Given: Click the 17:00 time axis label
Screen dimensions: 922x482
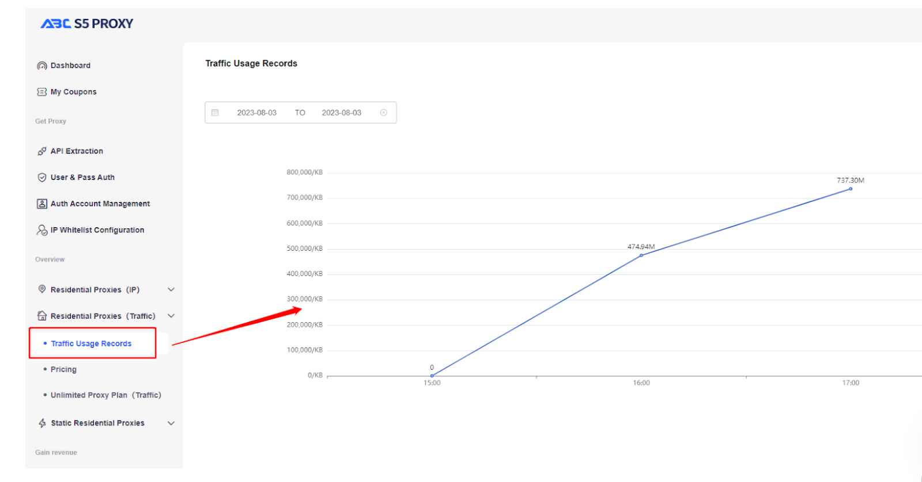Looking at the screenshot, I should pos(851,383).
